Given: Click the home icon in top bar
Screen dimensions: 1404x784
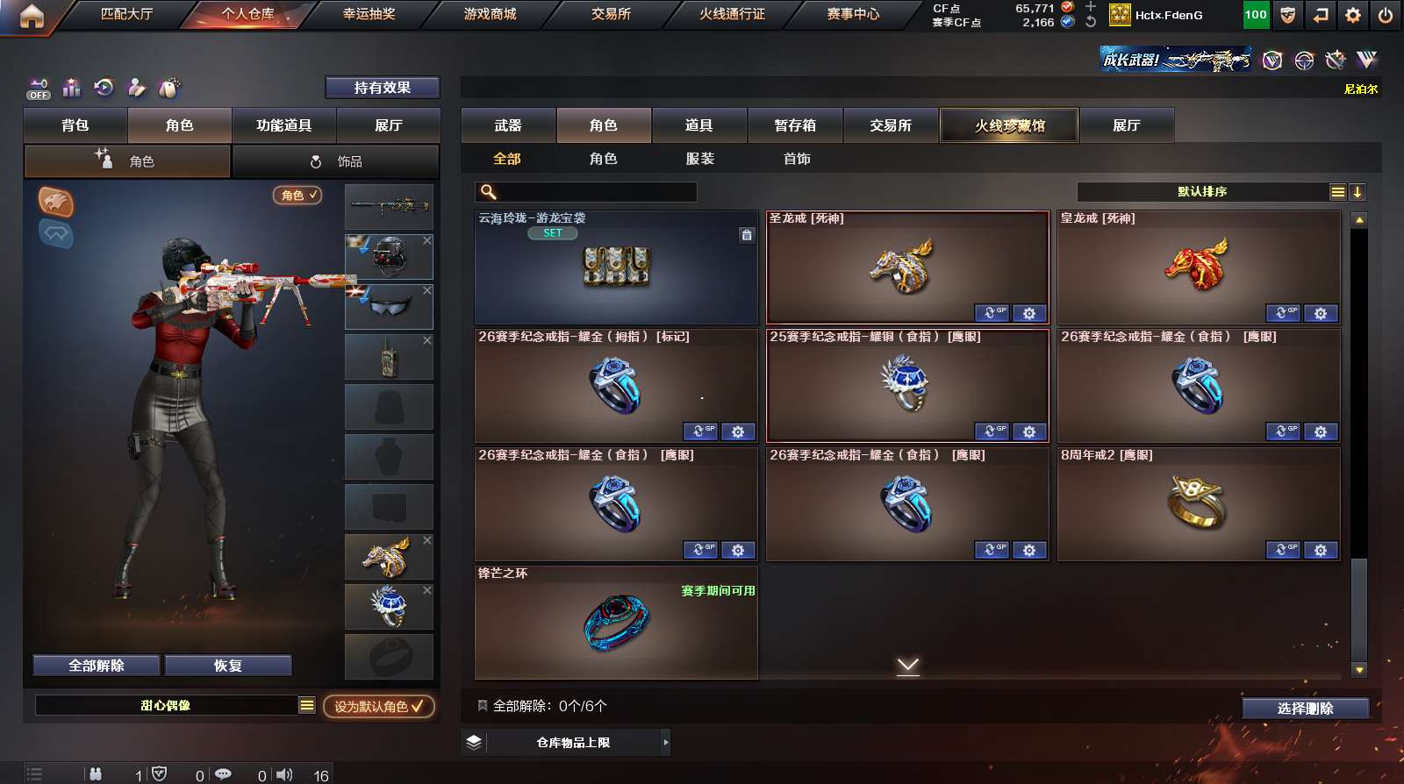Looking at the screenshot, I should (32, 15).
